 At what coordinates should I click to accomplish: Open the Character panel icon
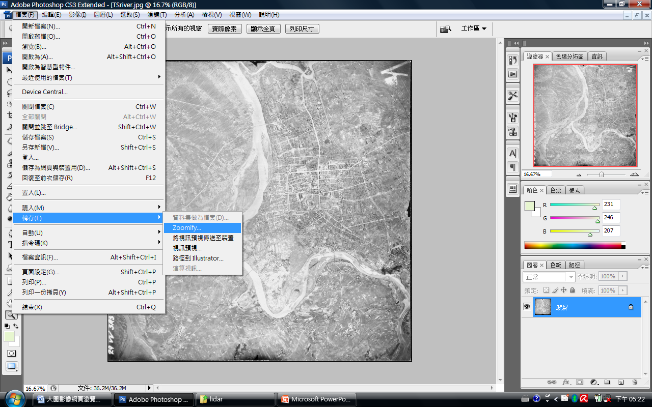[x=512, y=153]
